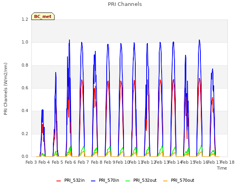Viewport: 251px width, 188px height.
Task: Click the Feb 10 x-axis tick label
Action: click(123, 162)
